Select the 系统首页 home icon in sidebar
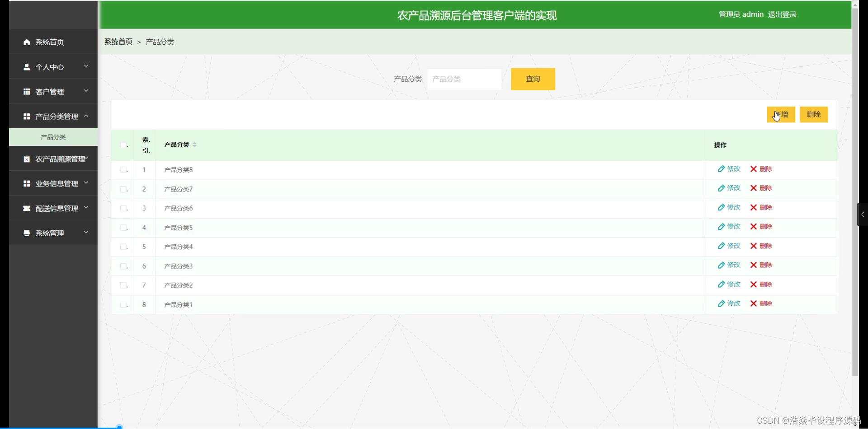This screenshot has width=868, height=429. click(x=26, y=42)
